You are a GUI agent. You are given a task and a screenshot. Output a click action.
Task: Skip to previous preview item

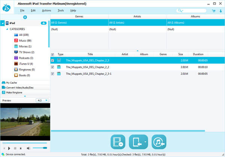click(4, 148)
